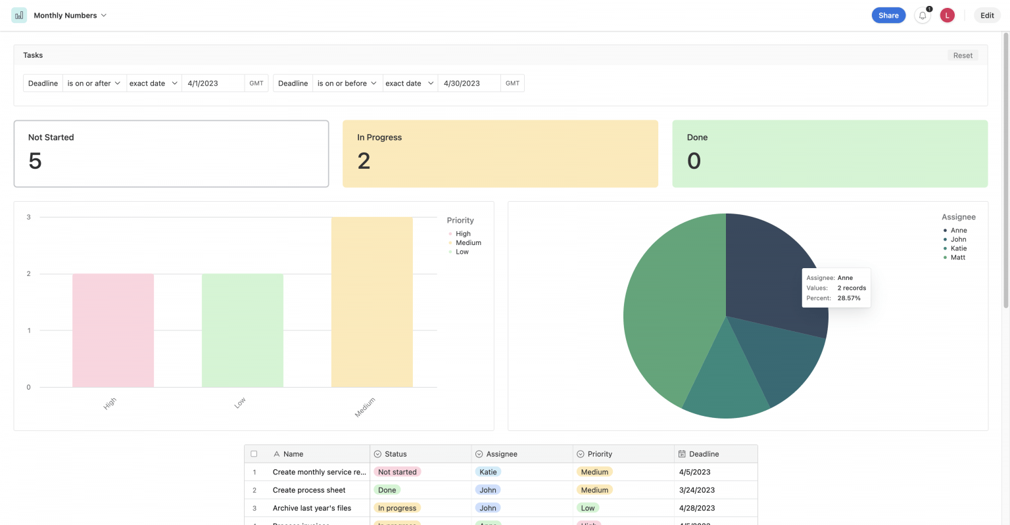The height and width of the screenshot is (525, 1010).
Task: Open the "is on or before" condition dropdown
Action: click(347, 83)
